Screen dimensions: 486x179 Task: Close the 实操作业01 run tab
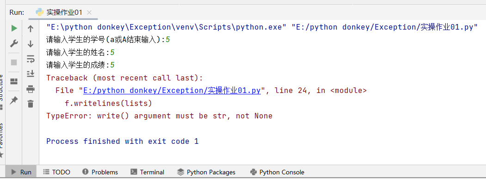tap(89, 12)
